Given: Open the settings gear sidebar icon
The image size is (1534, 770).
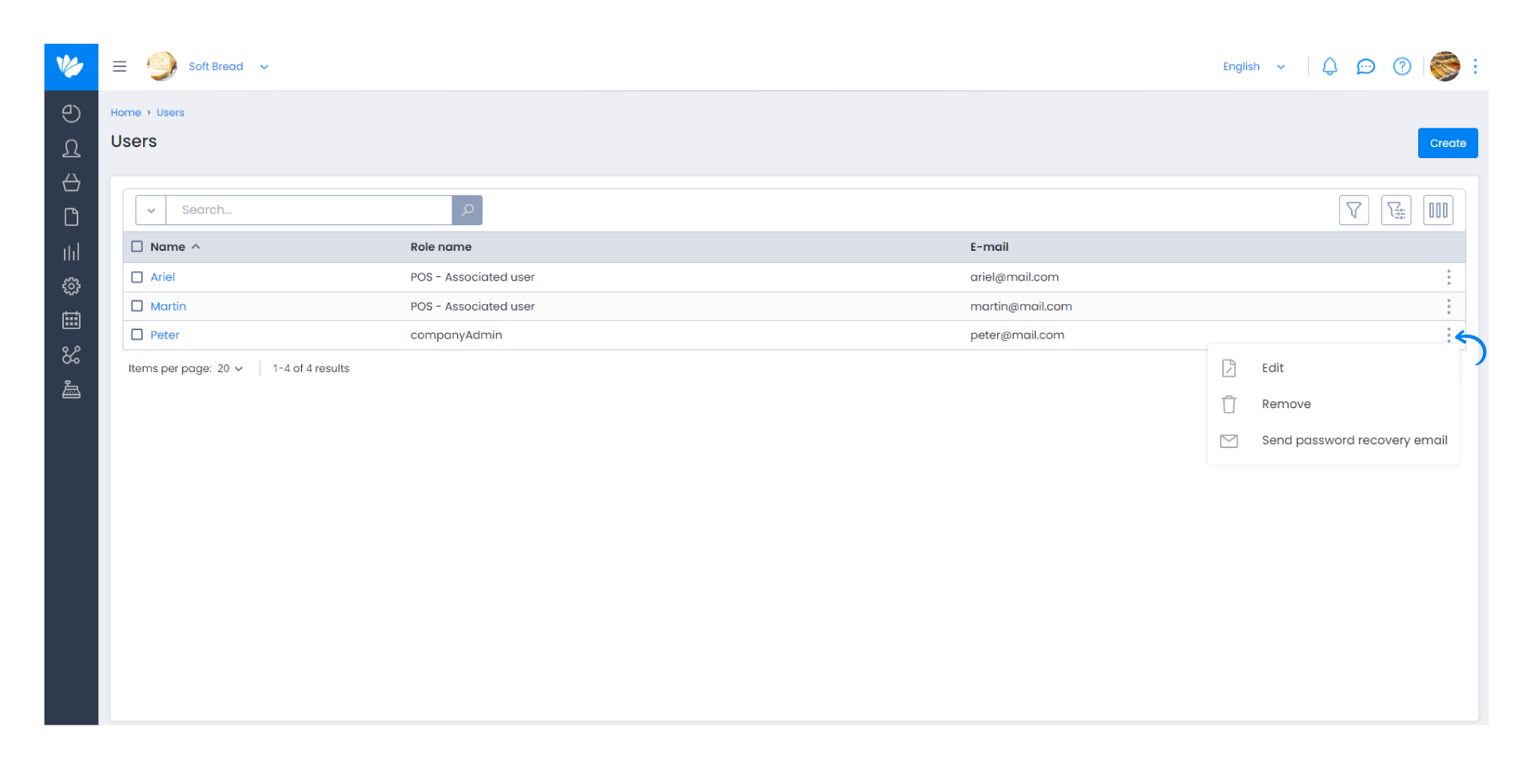Looking at the screenshot, I should click(x=71, y=286).
